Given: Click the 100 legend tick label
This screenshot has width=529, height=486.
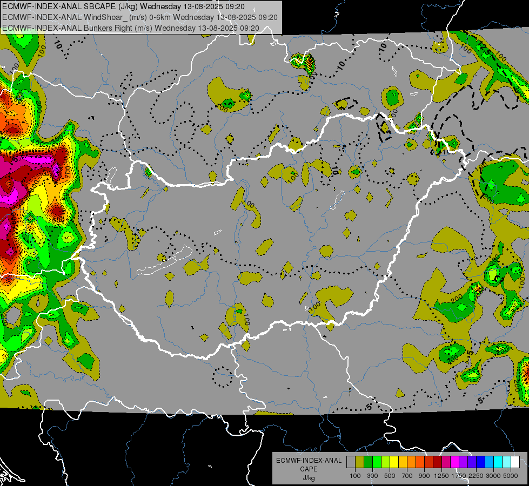Looking at the screenshot, I should 355,476.
